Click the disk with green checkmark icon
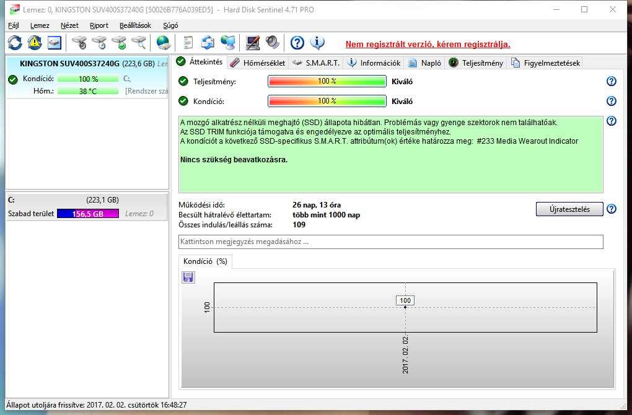 [x=120, y=42]
